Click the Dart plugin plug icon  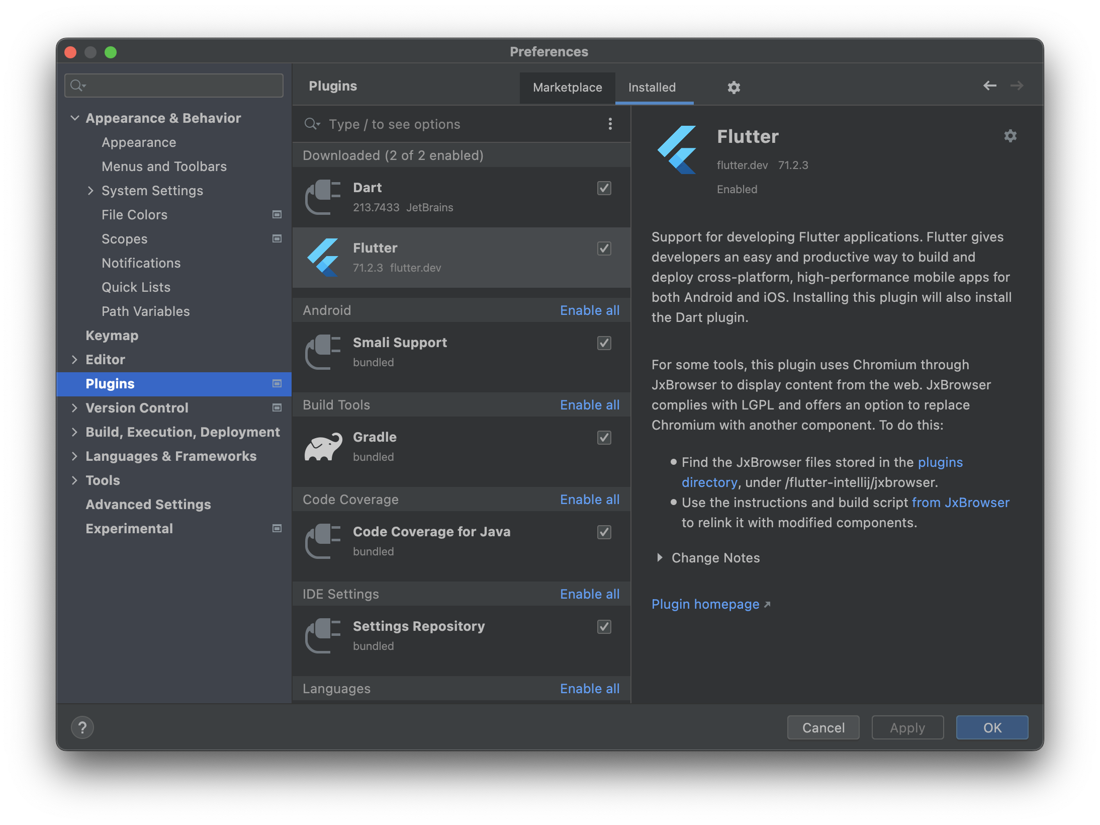pyautogui.click(x=323, y=197)
